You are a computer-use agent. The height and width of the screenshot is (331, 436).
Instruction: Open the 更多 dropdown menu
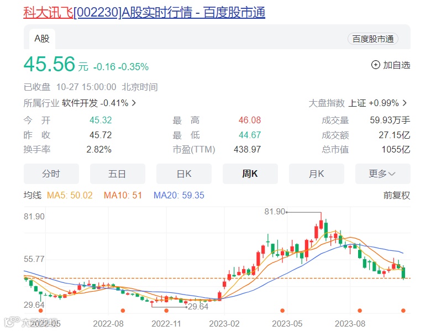382,174
